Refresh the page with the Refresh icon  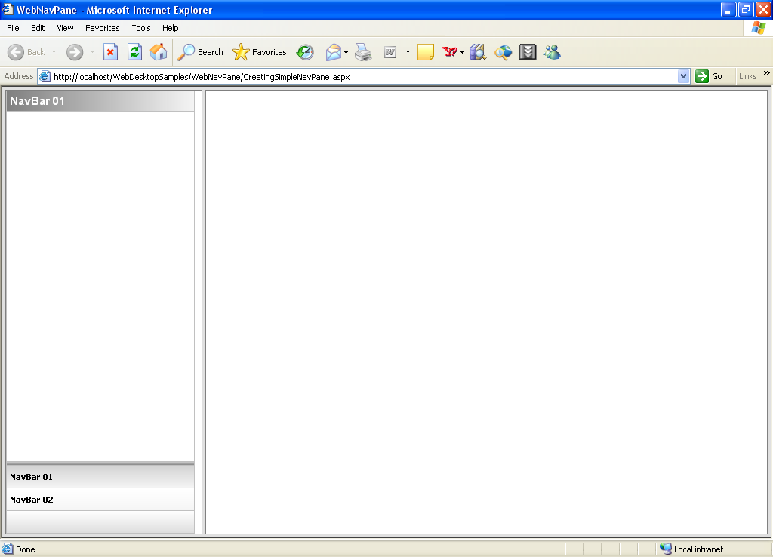pyautogui.click(x=134, y=52)
